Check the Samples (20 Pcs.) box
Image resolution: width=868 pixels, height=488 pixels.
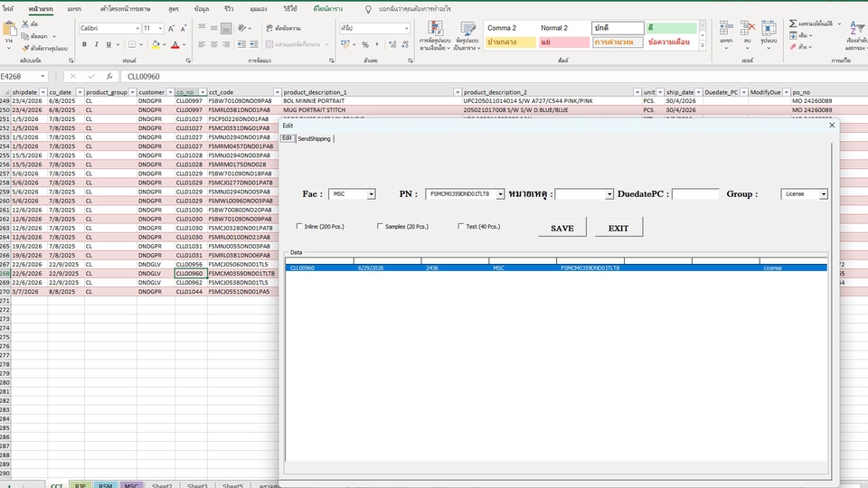(381, 227)
